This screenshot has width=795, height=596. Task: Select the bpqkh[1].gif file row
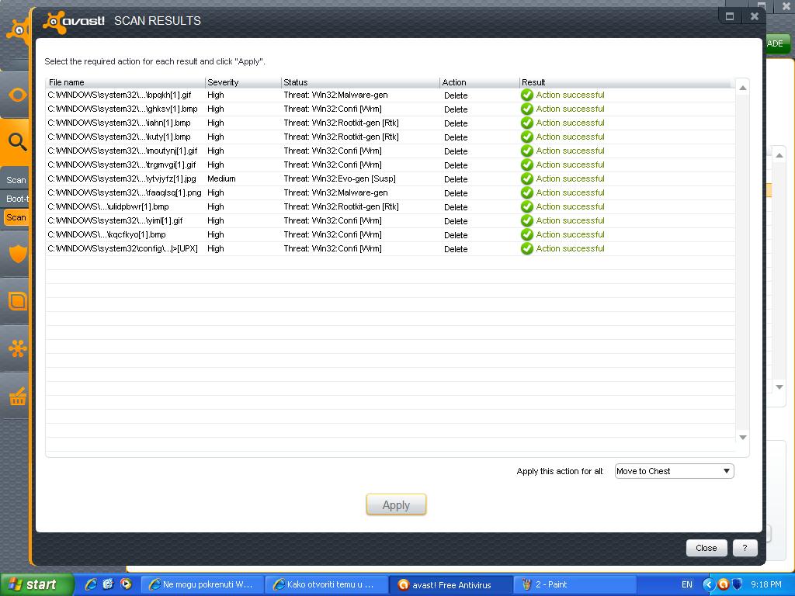tap(391, 95)
